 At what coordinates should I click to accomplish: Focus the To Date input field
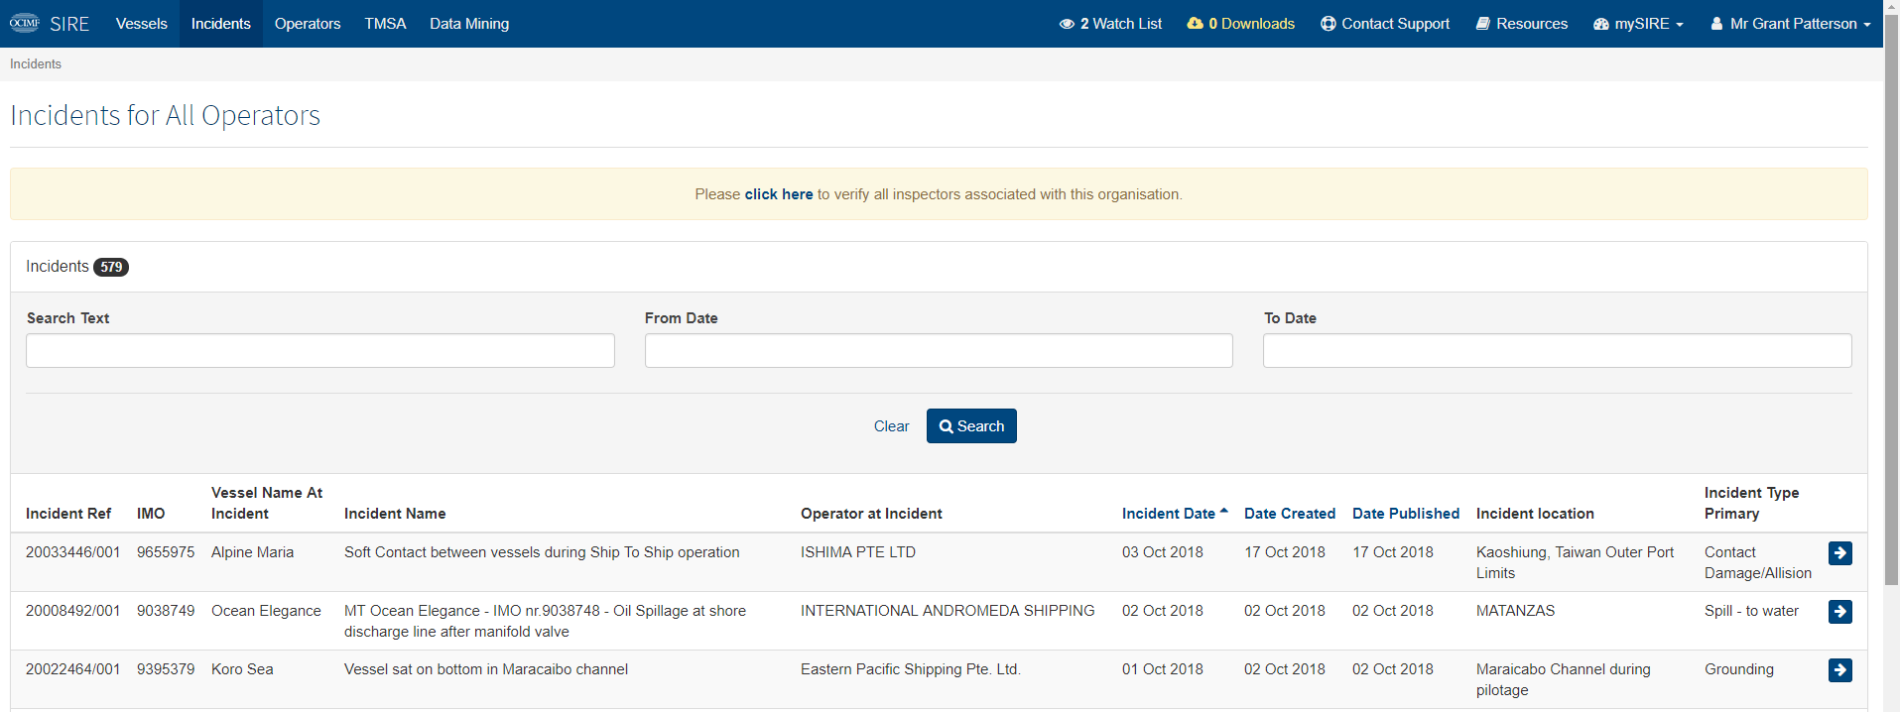click(1558, 351)
